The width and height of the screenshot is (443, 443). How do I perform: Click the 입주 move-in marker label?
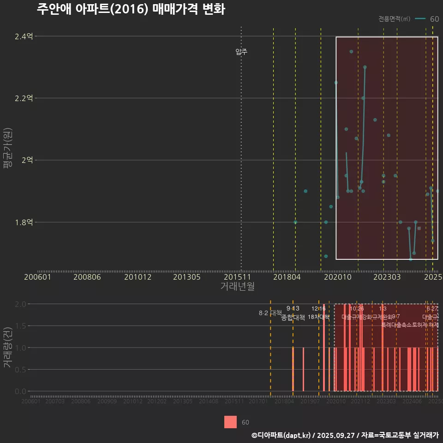click(x=241, y=52)
